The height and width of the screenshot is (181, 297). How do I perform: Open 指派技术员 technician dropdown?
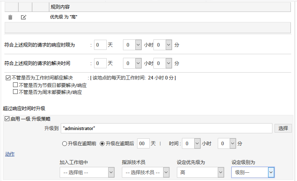pos(145,173)
